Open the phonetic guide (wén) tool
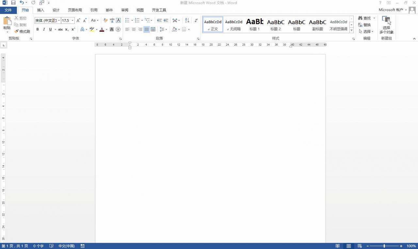The image size is (418, 249). (x=112, y=20)
